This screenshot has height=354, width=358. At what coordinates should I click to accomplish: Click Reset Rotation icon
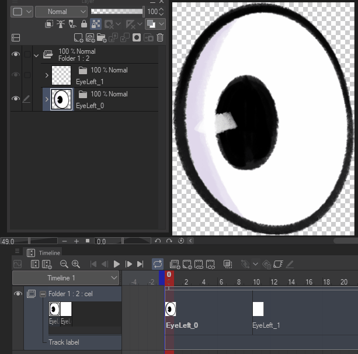pyautogui.click(x=181, y=241)
